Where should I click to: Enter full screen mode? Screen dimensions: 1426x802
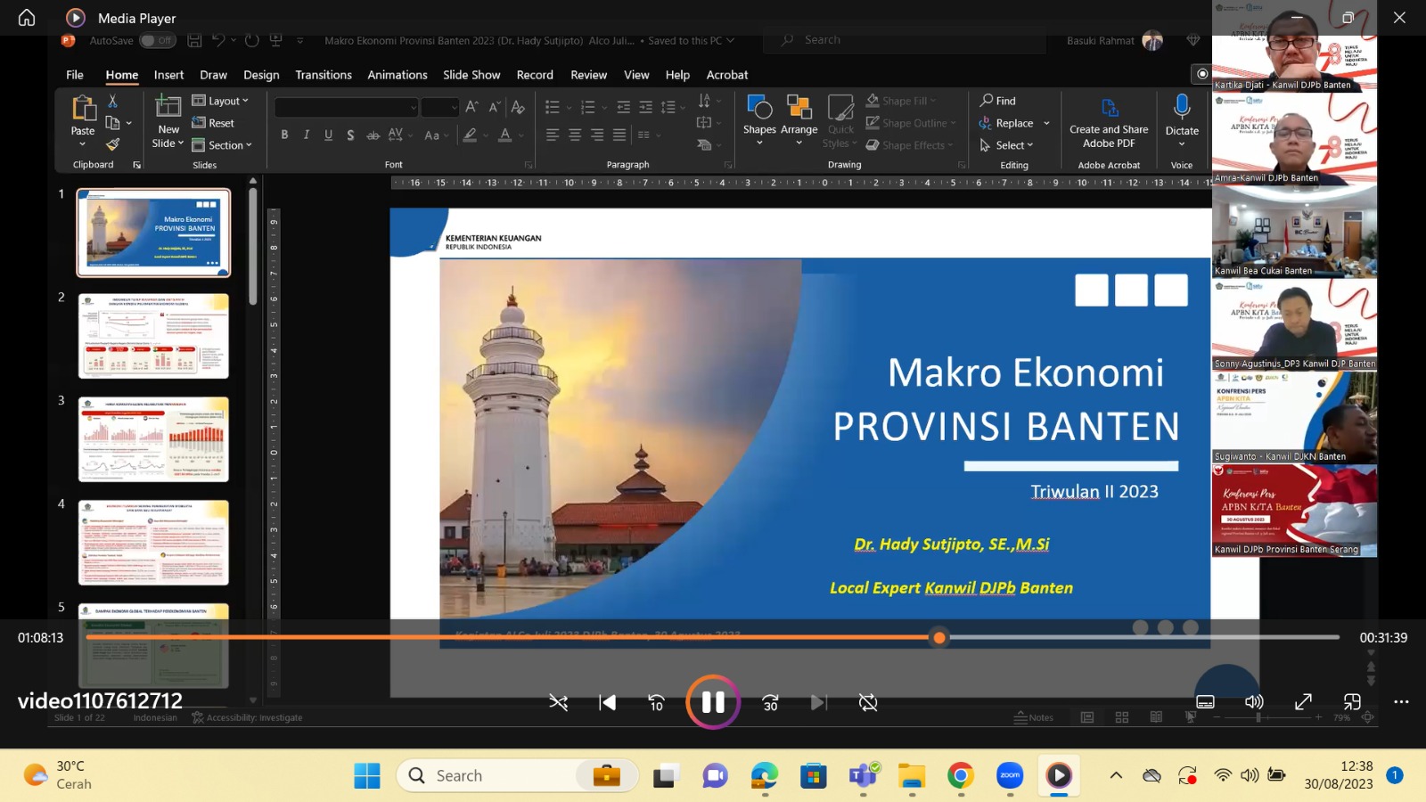point(1303,702)
